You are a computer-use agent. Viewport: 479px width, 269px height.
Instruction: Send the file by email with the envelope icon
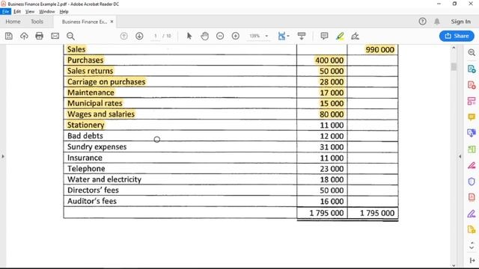pyautogui.click(x=55, y=36)
